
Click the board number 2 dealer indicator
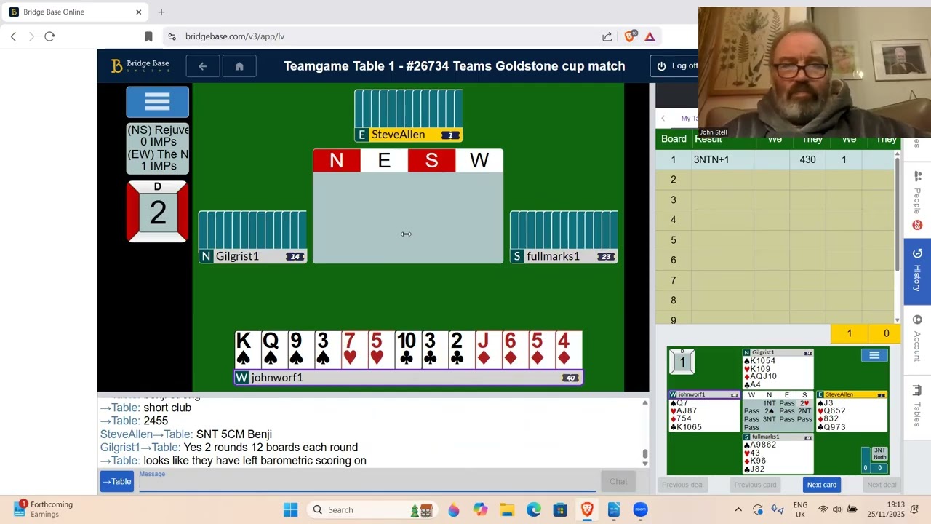157,211
